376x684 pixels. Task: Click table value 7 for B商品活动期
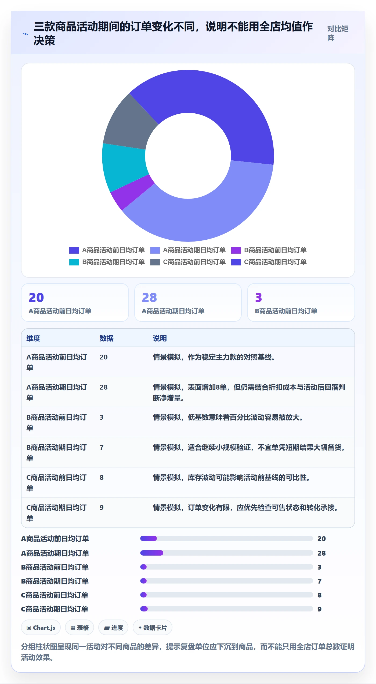coord(102,447)
